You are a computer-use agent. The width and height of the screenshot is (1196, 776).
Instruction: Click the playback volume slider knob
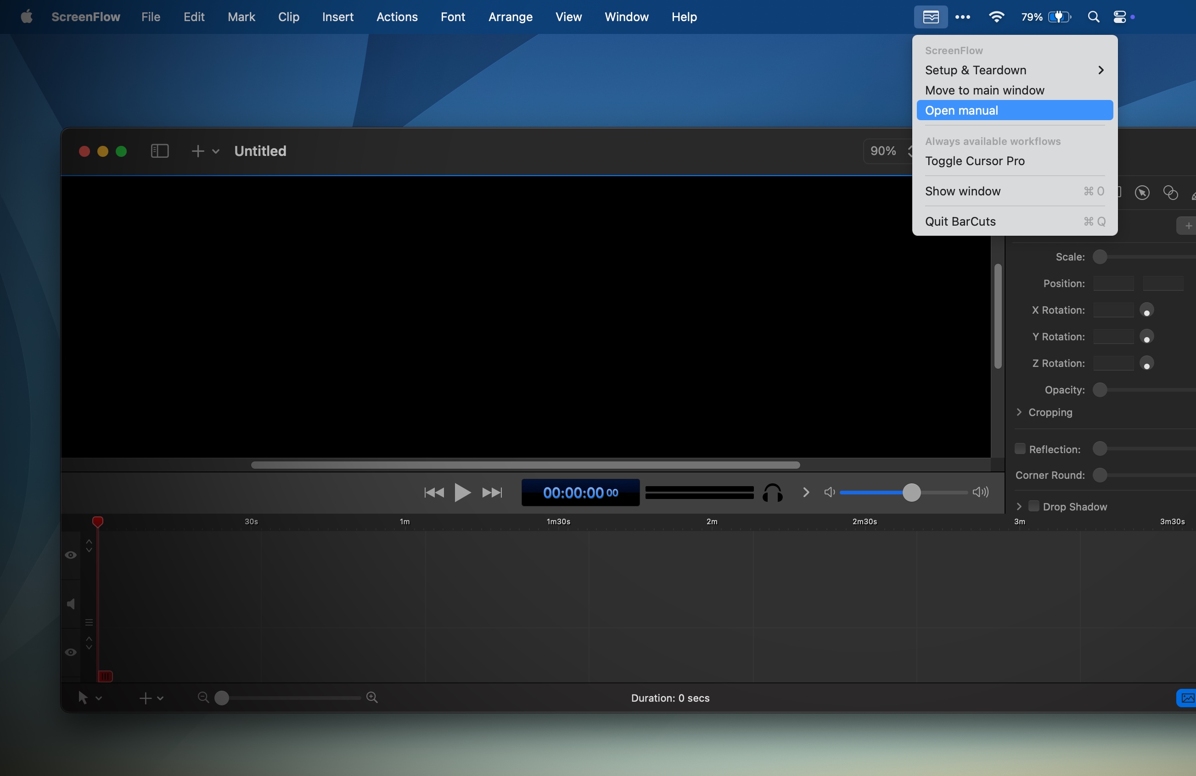click(x=911, y=493)
